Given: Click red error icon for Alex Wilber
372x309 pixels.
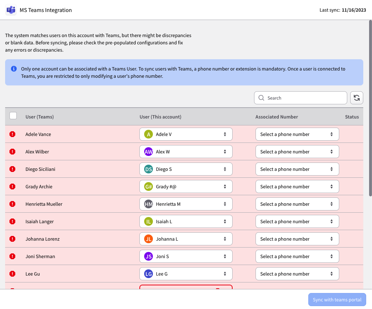Looking at the screenshot, I should (12, 152).
